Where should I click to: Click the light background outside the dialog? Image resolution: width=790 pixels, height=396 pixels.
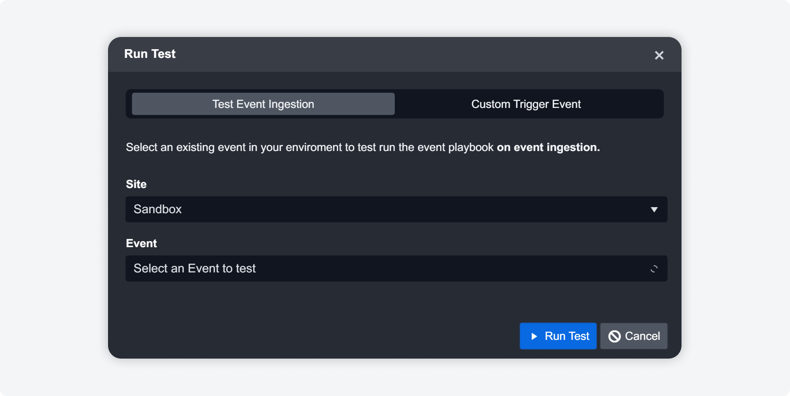[52, 196]
